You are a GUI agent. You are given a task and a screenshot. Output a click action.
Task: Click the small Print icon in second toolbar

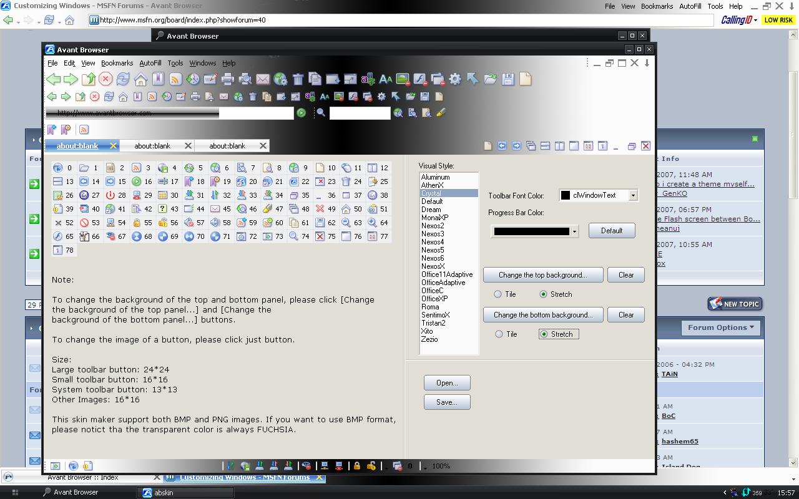coord(195,97)
